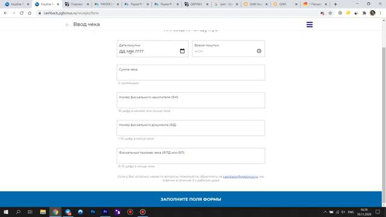
Task: Switch to the Покупки tab
Action: 77,4
